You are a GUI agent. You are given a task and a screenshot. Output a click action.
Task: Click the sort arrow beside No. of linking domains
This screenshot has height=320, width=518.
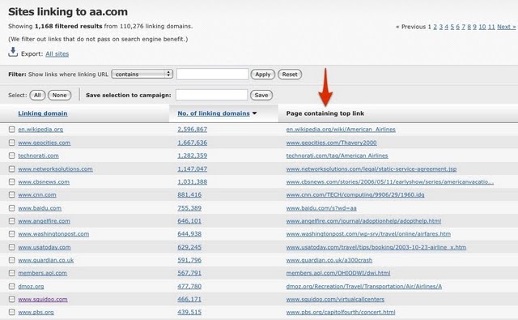click(x=254, y=113)
